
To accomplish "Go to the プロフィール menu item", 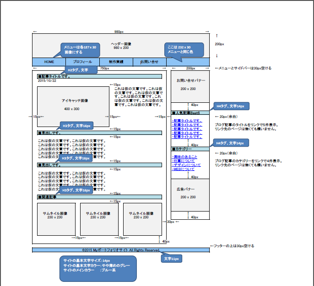I will pyautogui.click(x=82, y=62).
